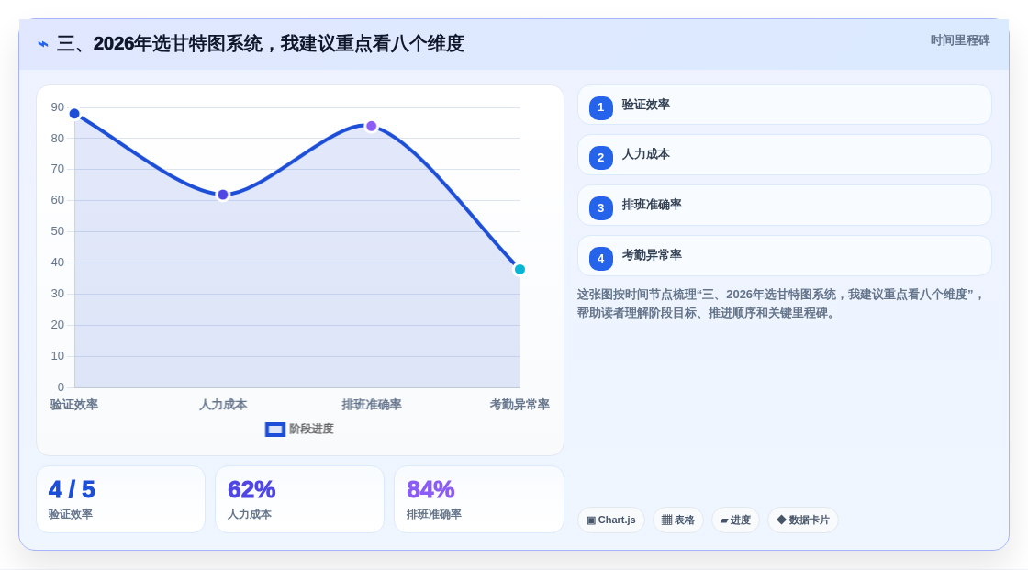The image size is (1028, 570).
Task: Click the number 3 badge for 排班准确率
Action: tap(600, 208)
